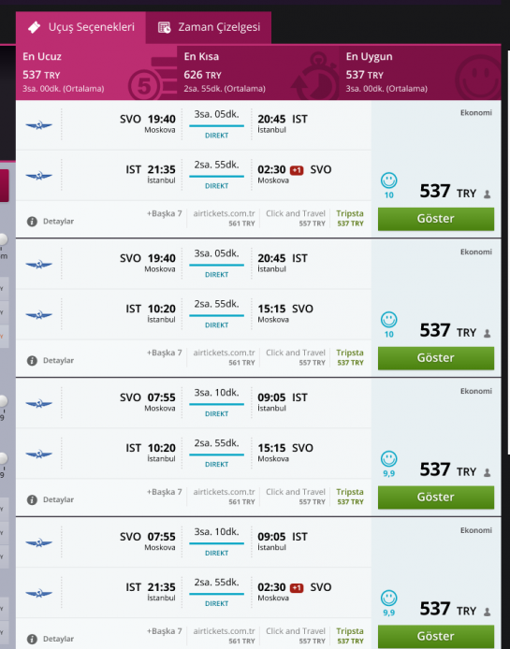Click the smiley rating icon scoring 9,9 on third result
The width and height of the screenshot is (510, 649).
[x=388, y=458]
